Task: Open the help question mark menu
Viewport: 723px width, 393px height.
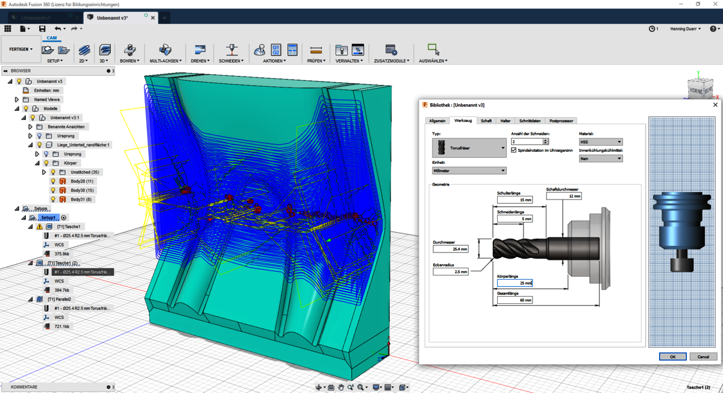Action: (x=714, y=28)
